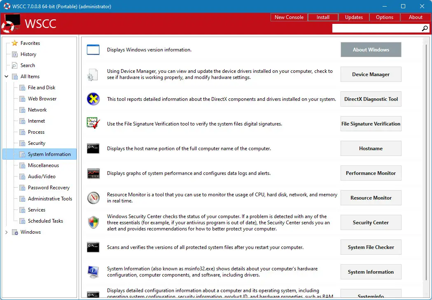Image resolution: width=432 pixels, height=300 pixels.
Task: Select History in the sidebar
Action: [28, 54]
